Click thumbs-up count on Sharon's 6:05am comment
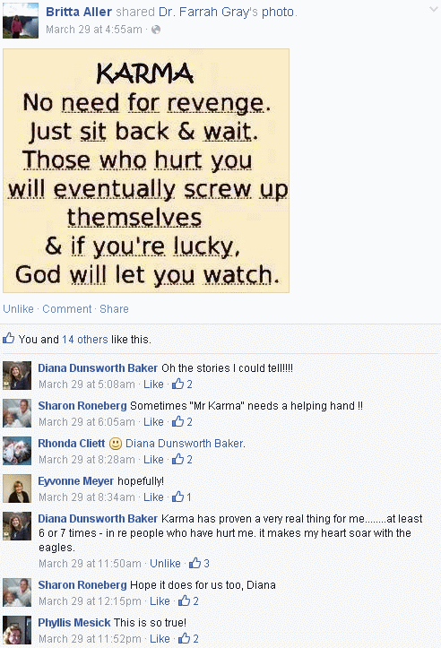 click(x=189, y=422)
